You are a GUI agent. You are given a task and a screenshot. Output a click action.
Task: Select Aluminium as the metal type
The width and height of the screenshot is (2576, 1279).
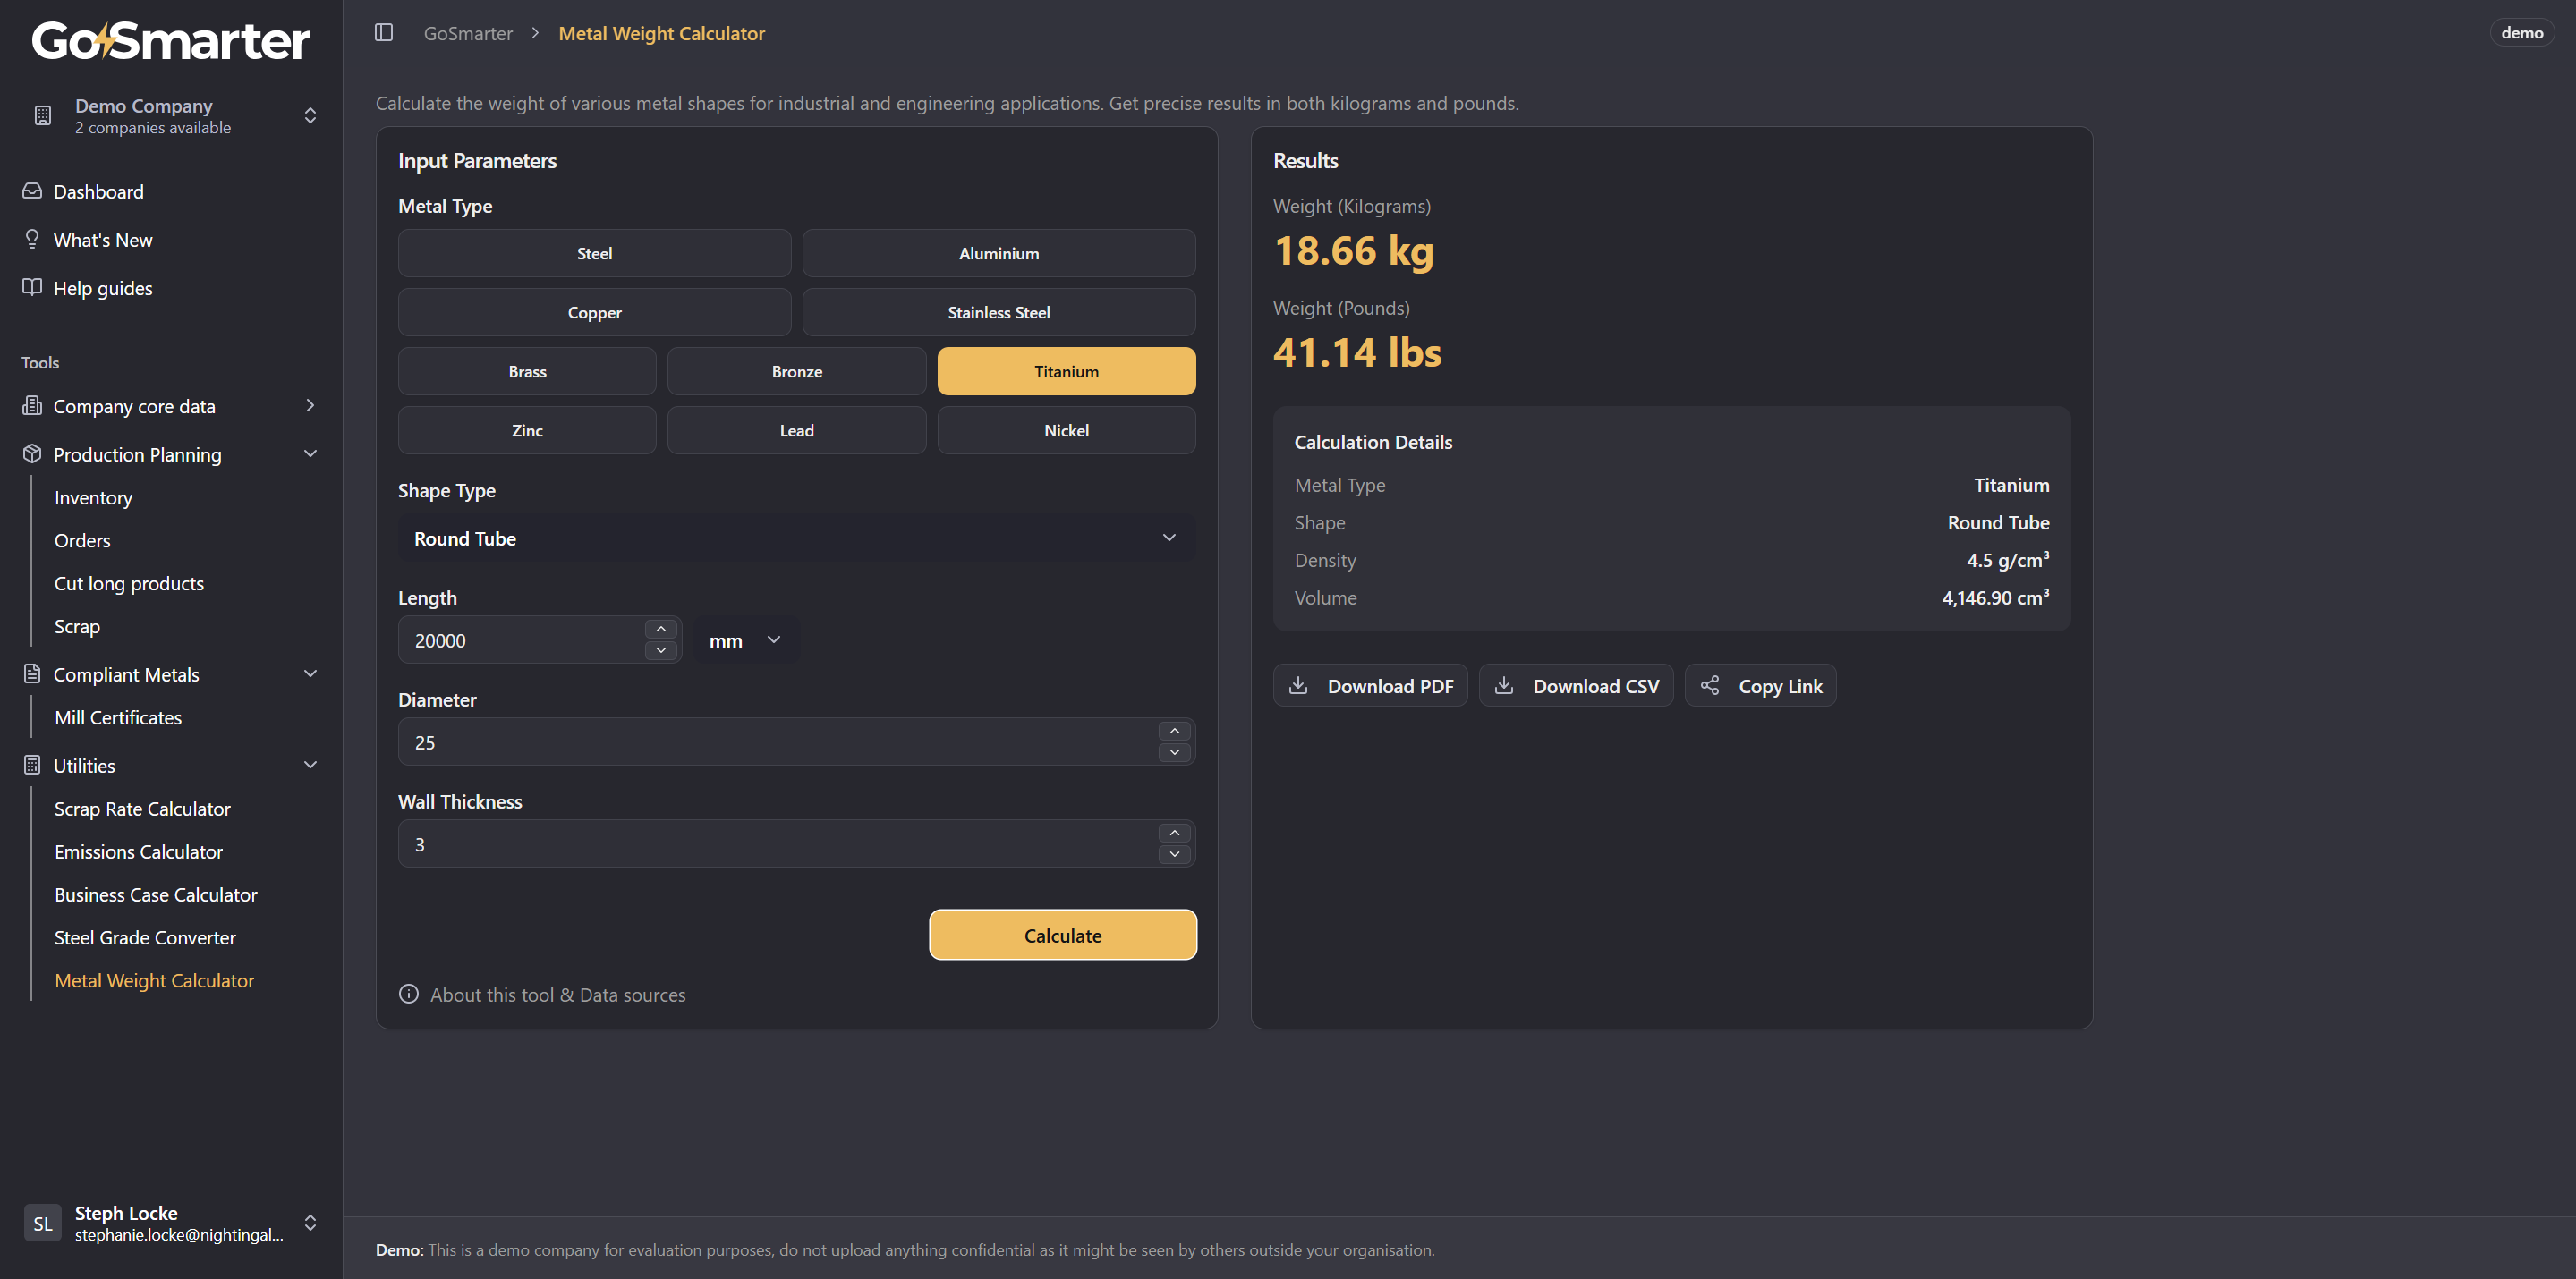tap(998, 254)
